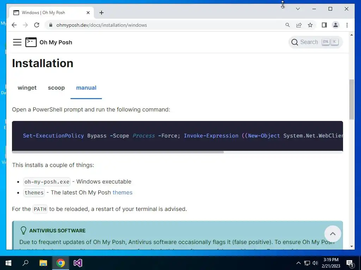Screen dimensions: 361x270
Task: Go back to the previous page
Action: 14,25
